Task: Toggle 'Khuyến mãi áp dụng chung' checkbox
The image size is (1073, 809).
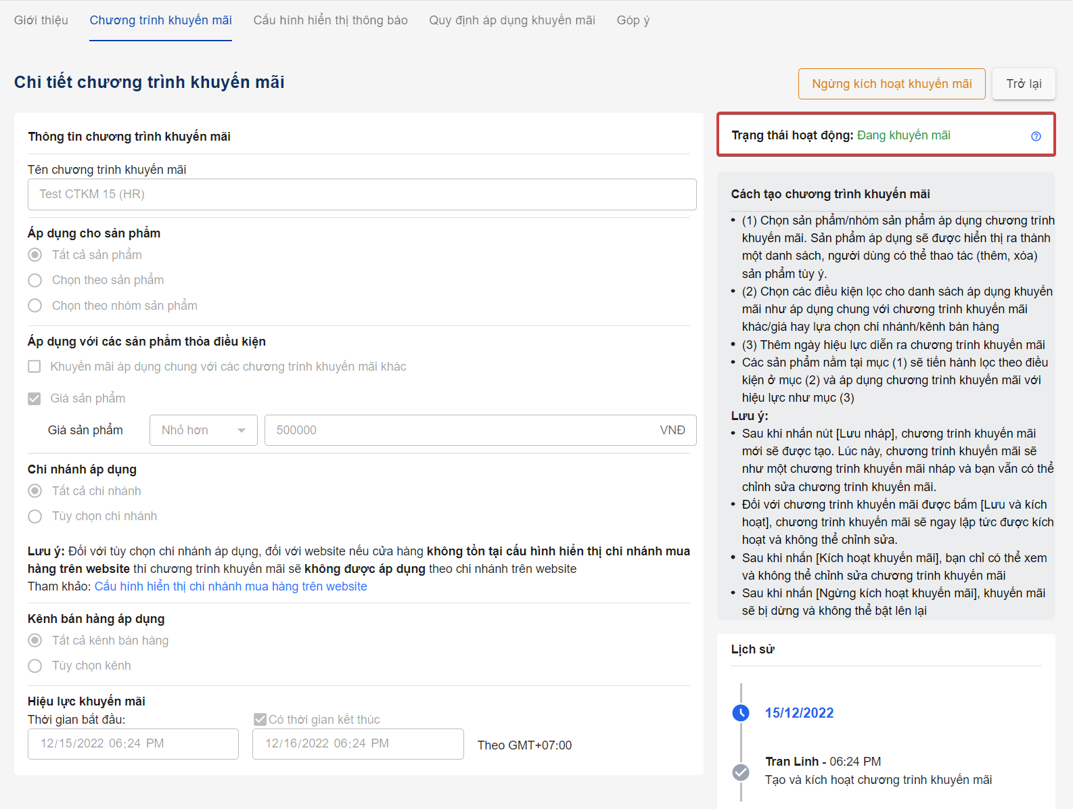Action: point(35,367)
